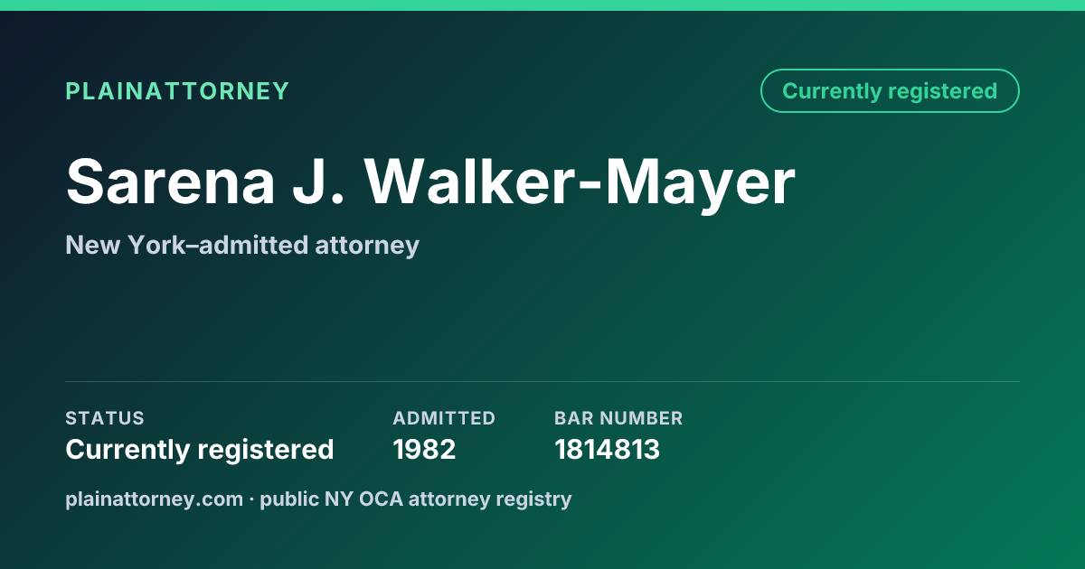Select the Currently registered status value
This screenshot has height=569, width=1085.
[x=200, y=449]
